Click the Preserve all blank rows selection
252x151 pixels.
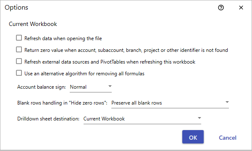click(x=136, y=103)
